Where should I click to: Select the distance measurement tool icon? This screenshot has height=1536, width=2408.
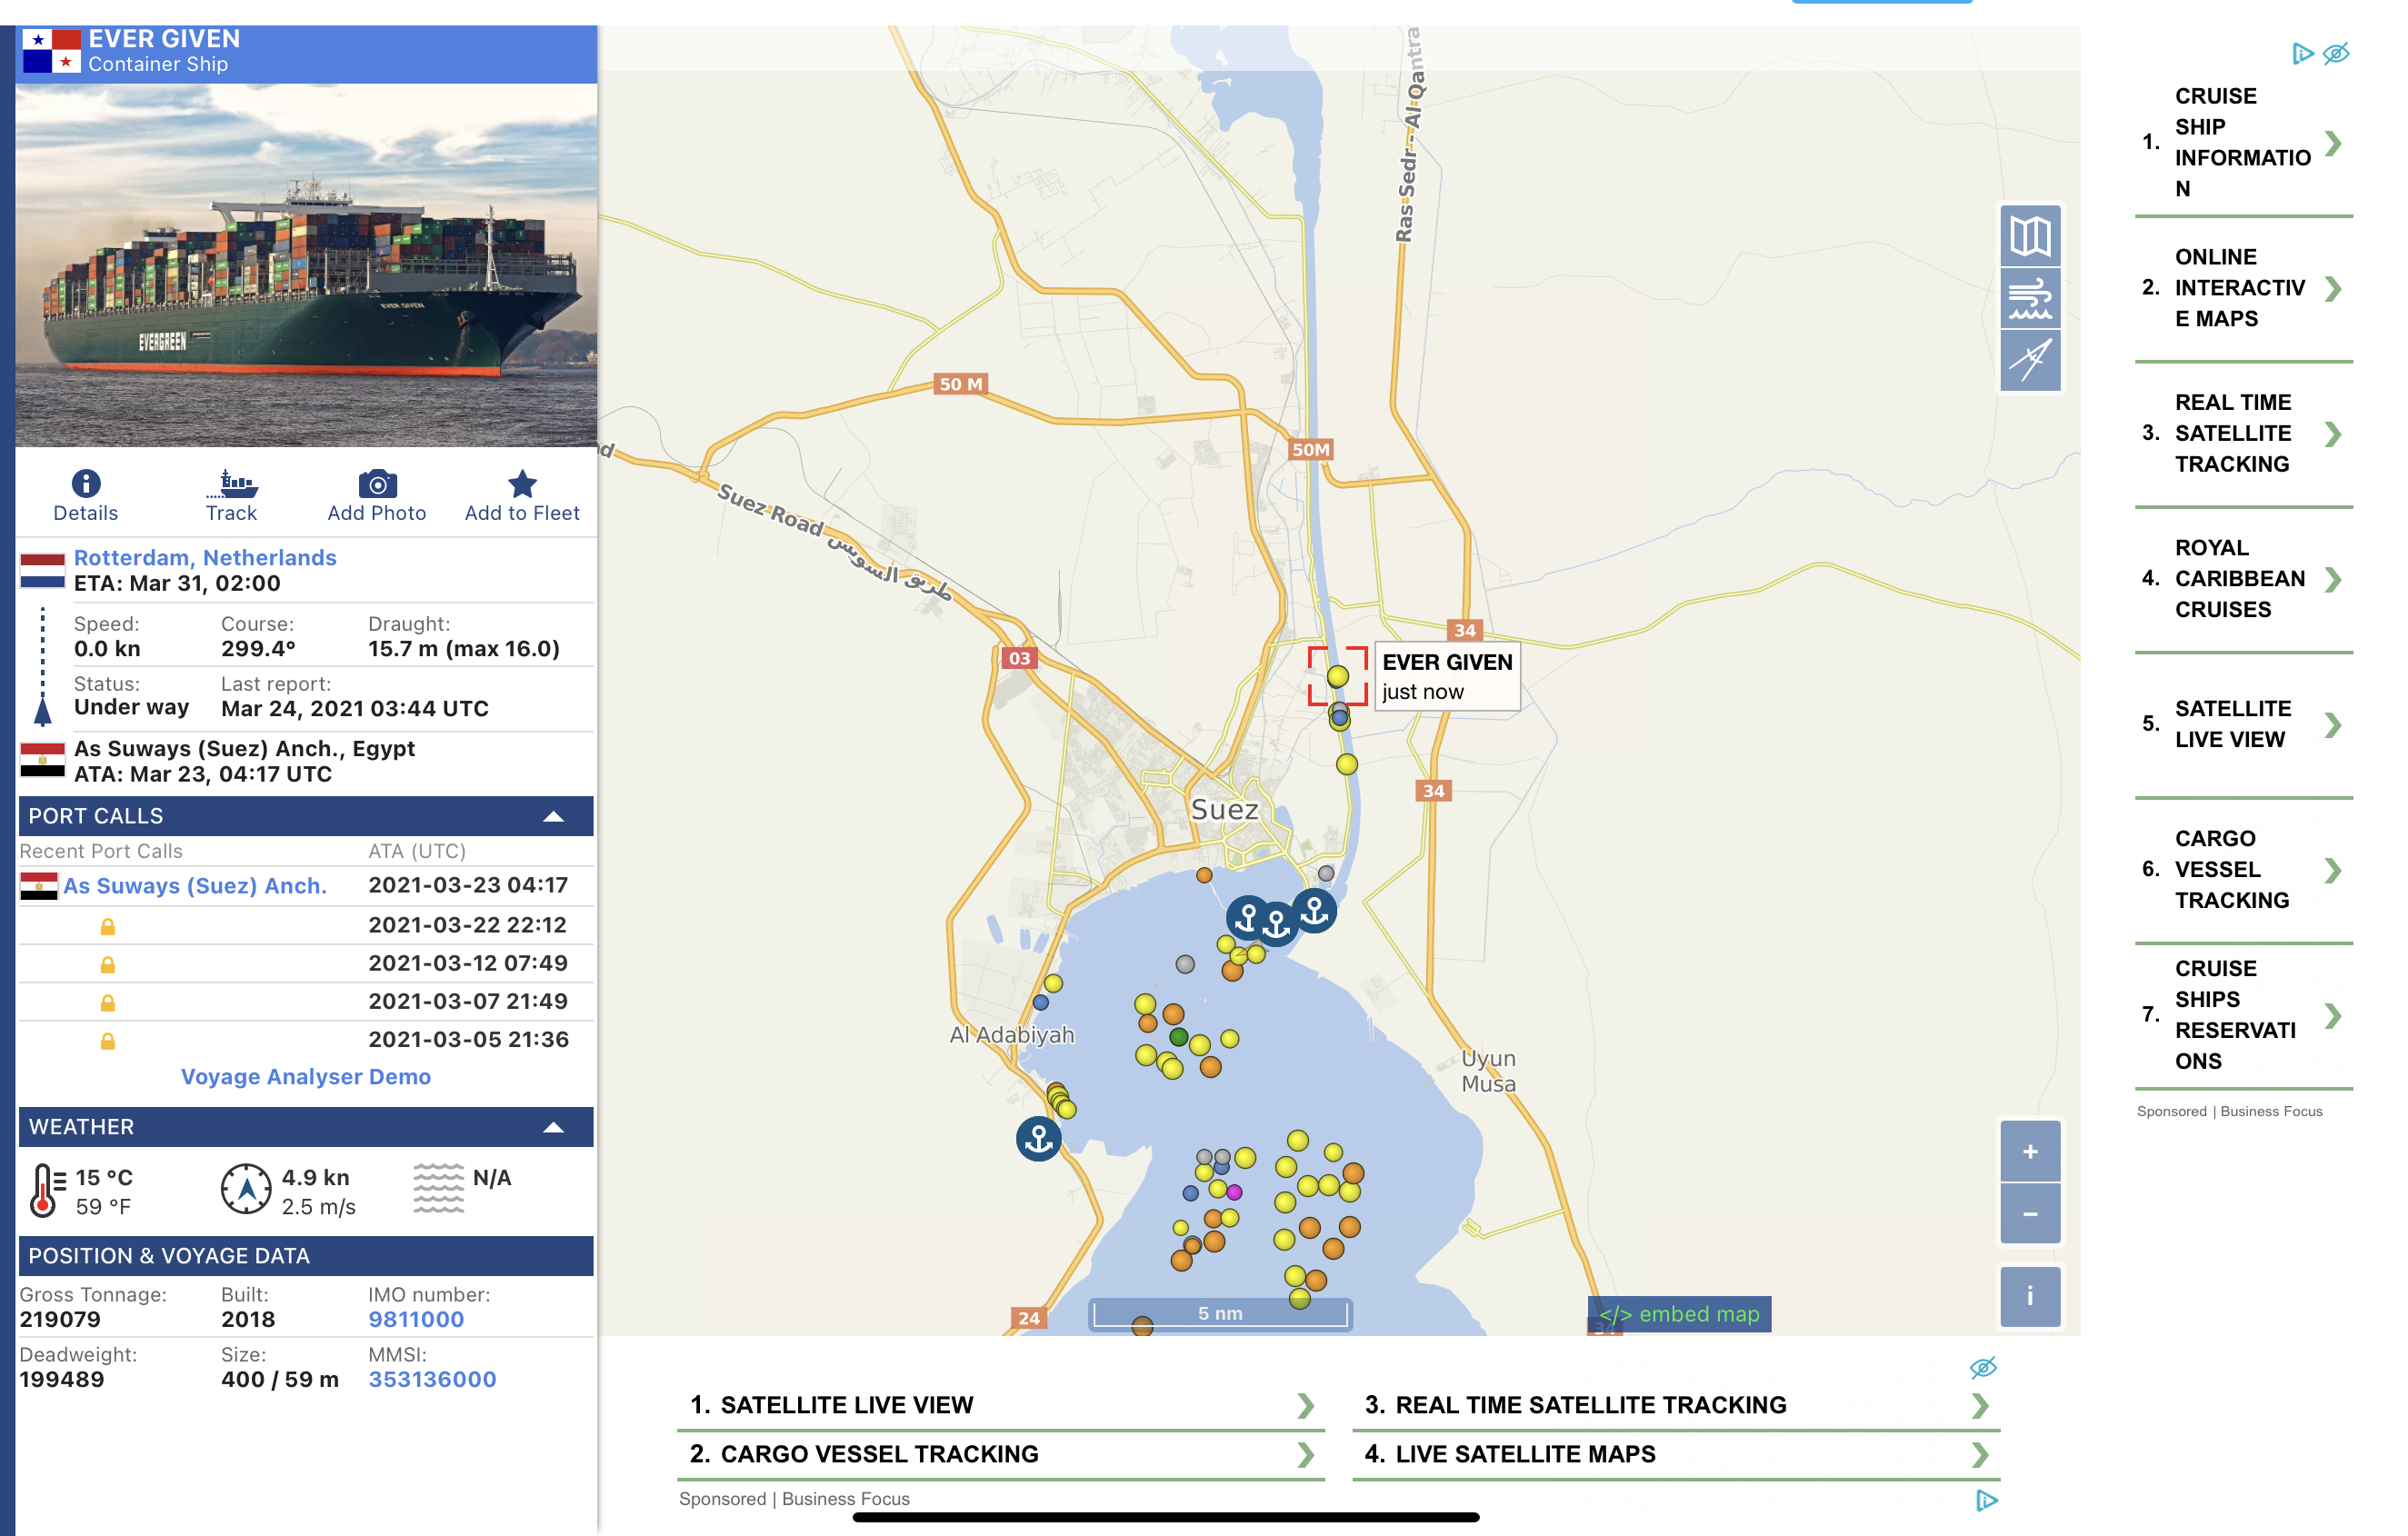(2030, 360)
